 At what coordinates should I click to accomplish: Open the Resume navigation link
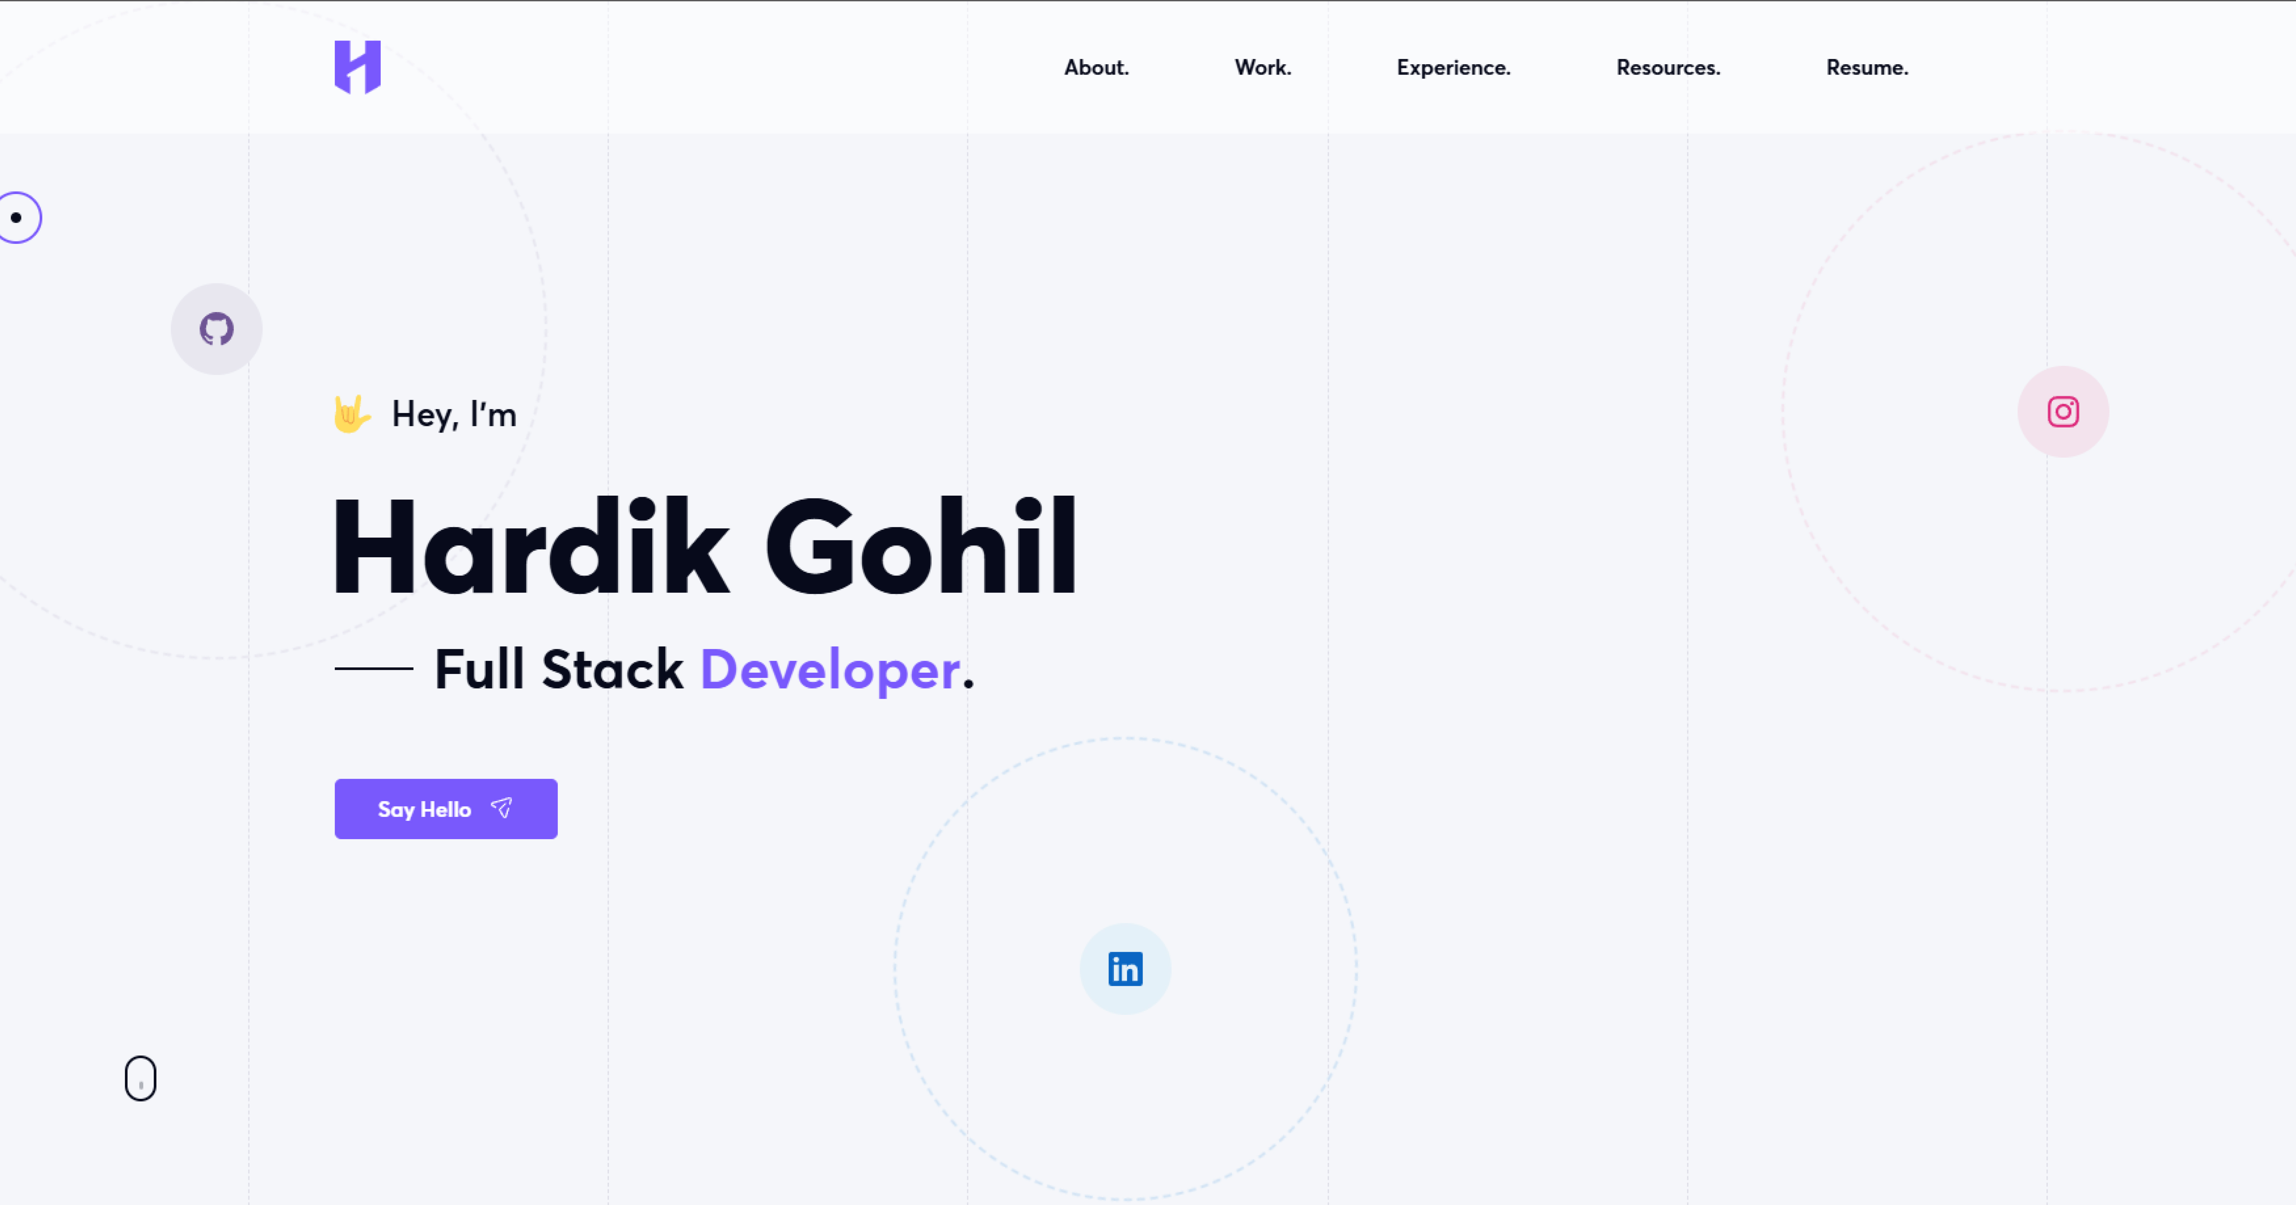[1866, 67]
